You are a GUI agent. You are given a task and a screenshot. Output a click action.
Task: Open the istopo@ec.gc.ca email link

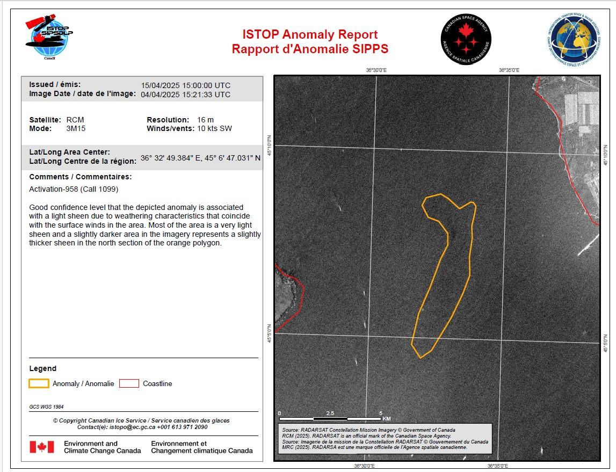132,427
